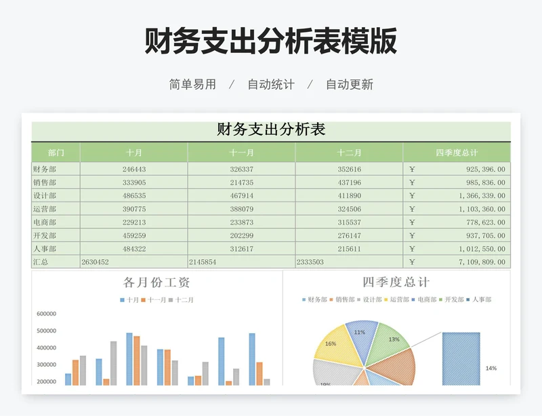Select total cell 1,366,339.00

457,195
